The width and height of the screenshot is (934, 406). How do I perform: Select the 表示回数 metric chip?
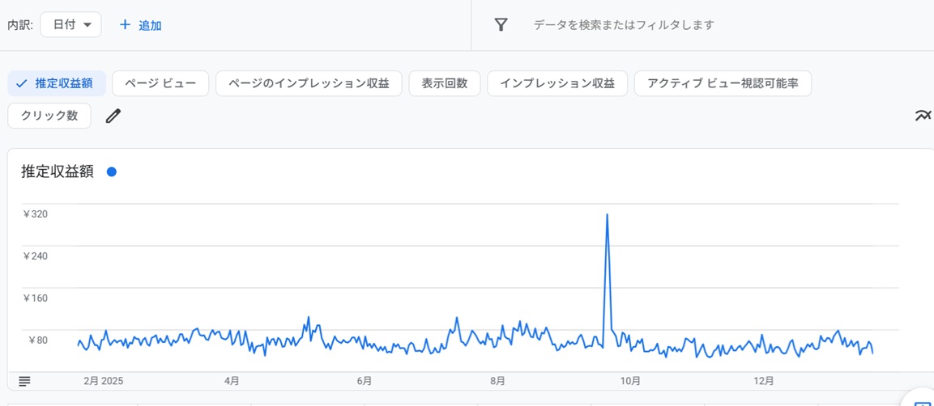pos(445,83)
